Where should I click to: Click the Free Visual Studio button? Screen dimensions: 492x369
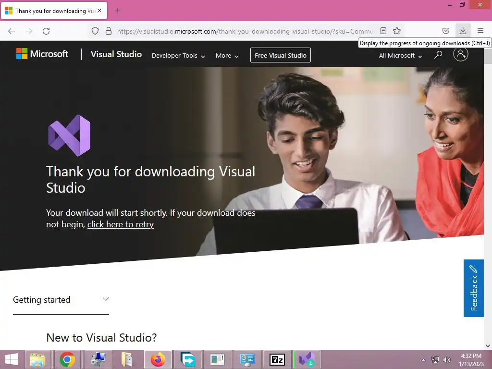coord(281,55)
